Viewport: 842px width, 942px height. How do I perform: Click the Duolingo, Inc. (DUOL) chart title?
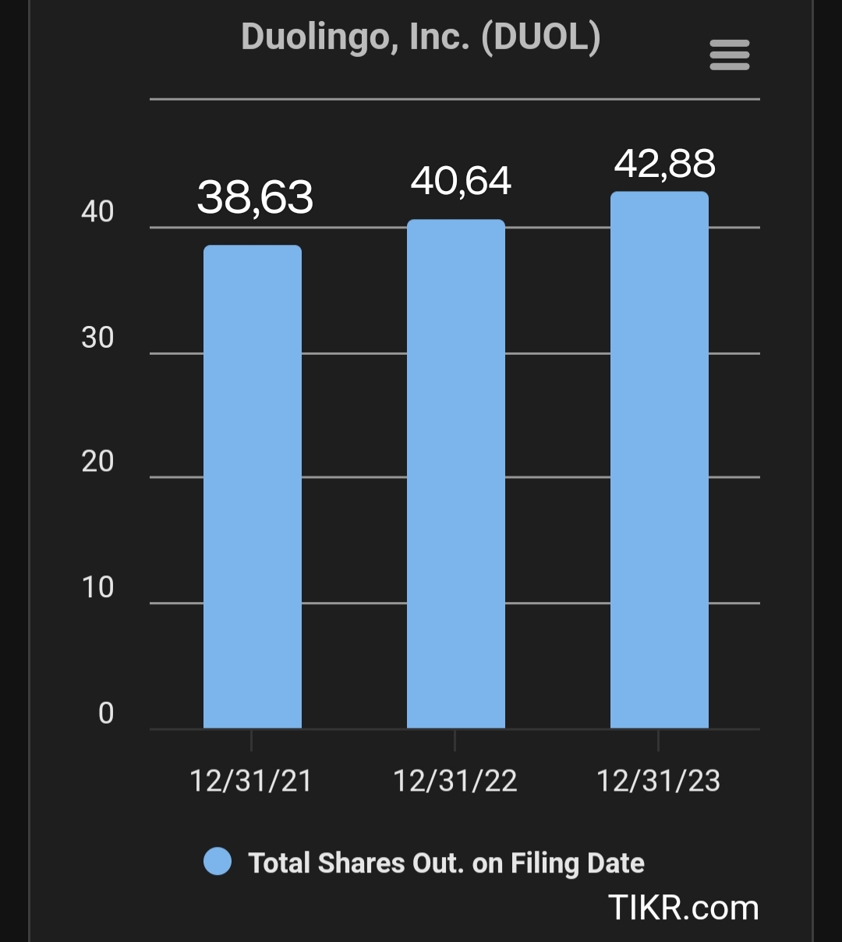[x=421, y=37]
